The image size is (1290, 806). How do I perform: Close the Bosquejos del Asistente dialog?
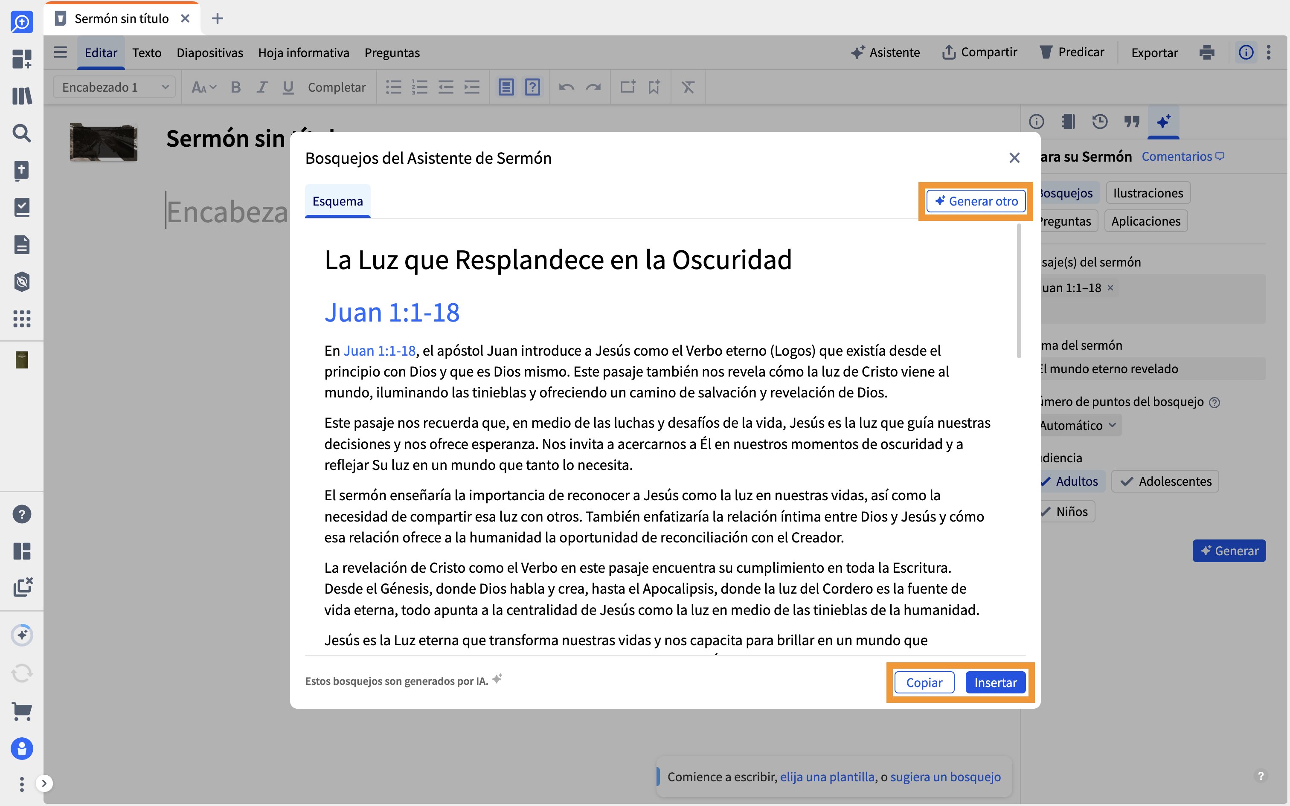(x=1014, y=158)
